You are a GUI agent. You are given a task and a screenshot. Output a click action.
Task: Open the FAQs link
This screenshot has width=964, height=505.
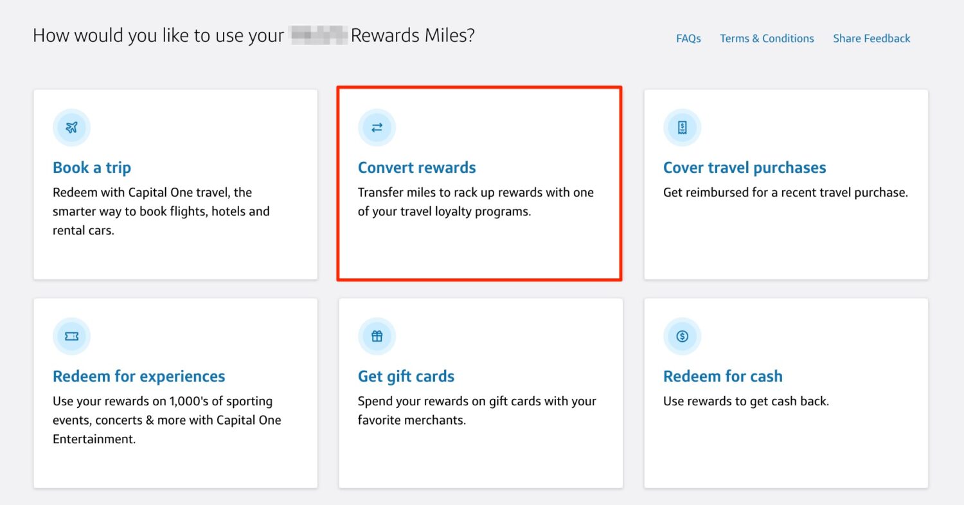tap(688, 39)
